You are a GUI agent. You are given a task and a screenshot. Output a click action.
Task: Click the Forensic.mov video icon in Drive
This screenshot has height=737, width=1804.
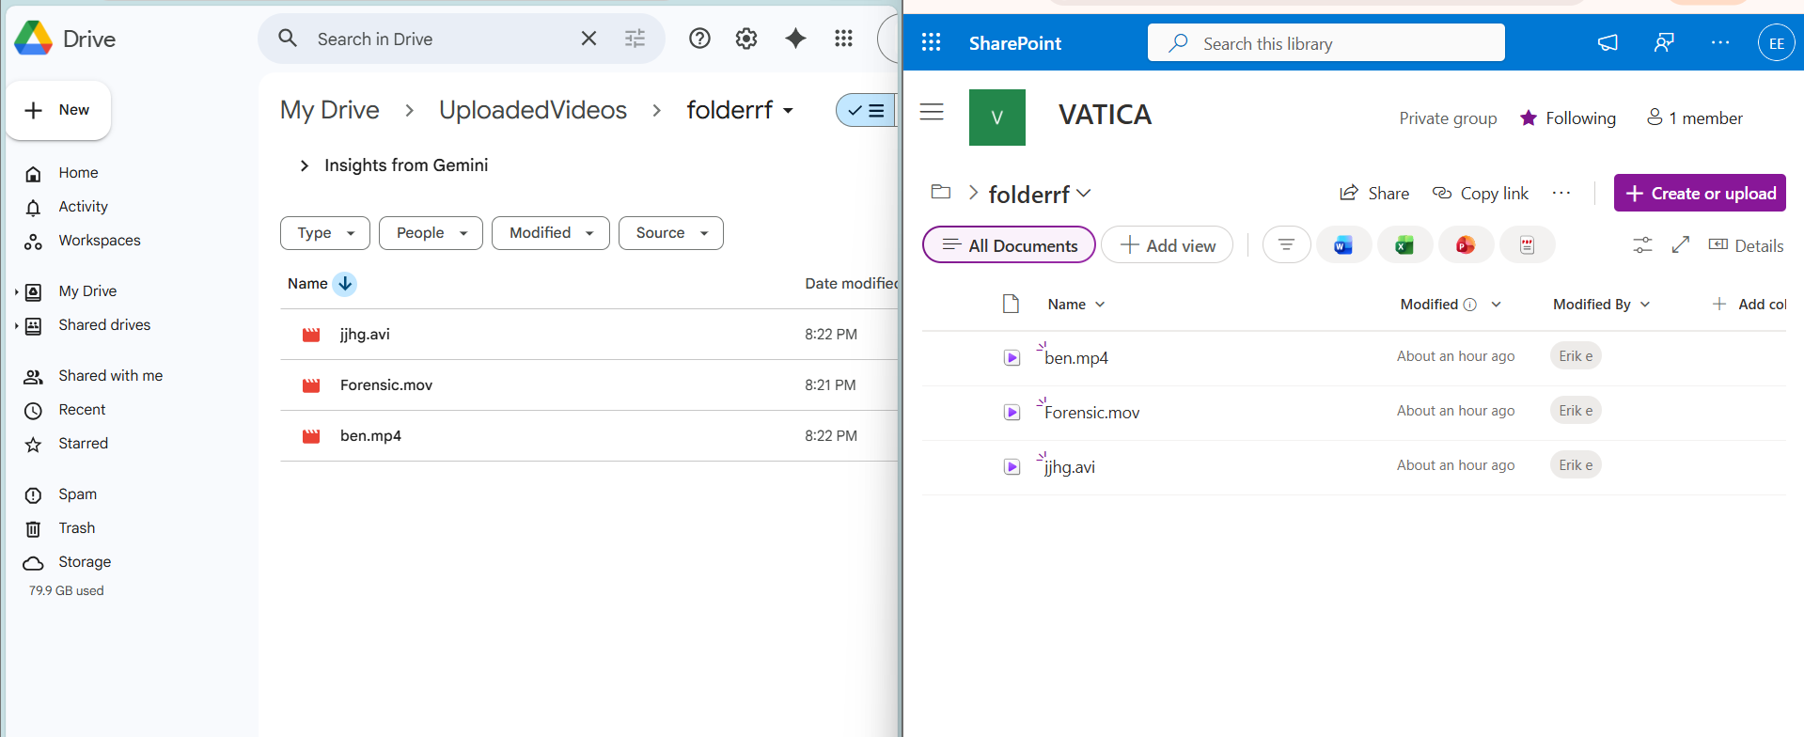point(311,385)
